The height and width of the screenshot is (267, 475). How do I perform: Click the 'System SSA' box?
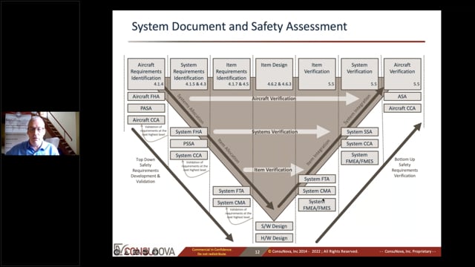pyautogui.click(x=359, y=132)
